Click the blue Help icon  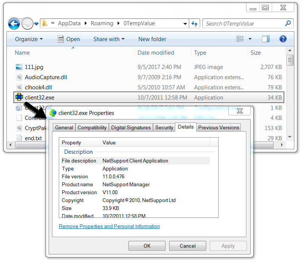pos(283,39)
